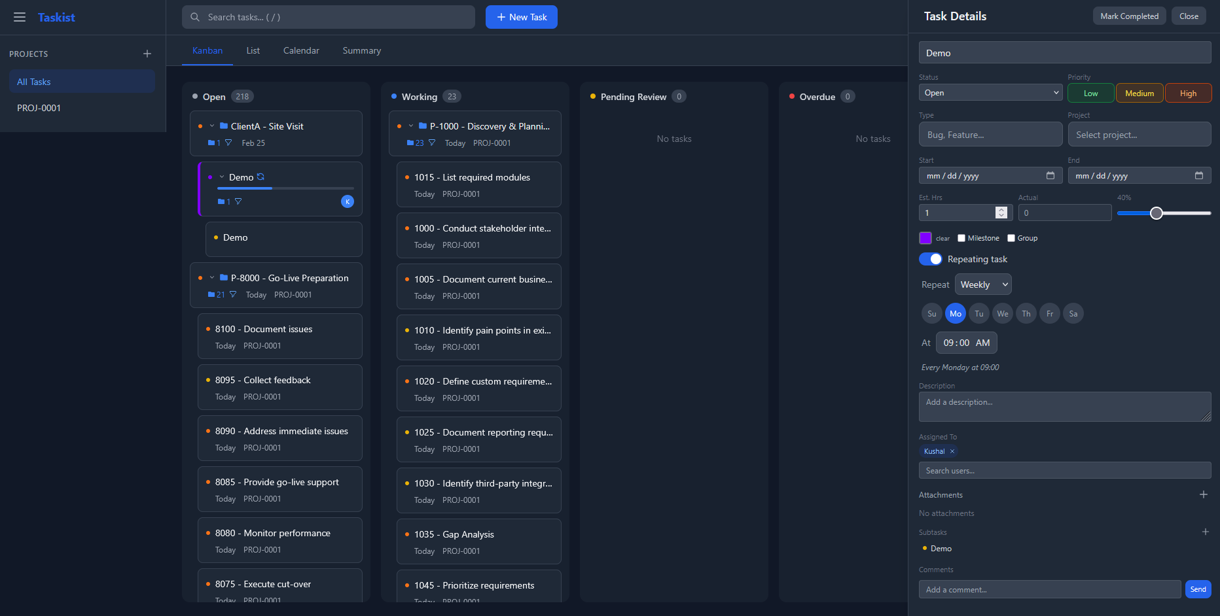Adjust Est. Hrs stepper arrows

click(1001, 213)
